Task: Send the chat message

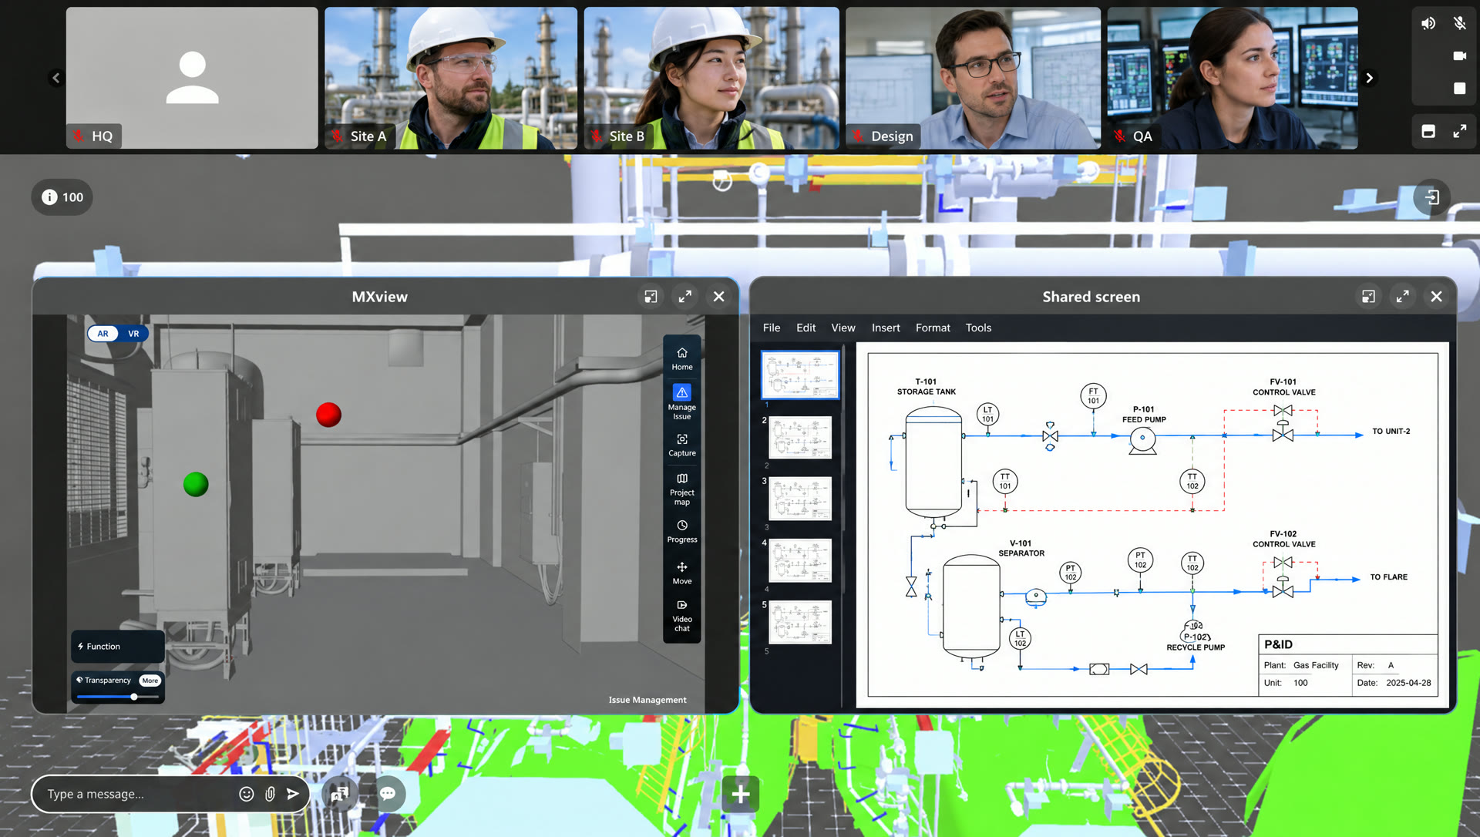Action: tap(293, 794)
